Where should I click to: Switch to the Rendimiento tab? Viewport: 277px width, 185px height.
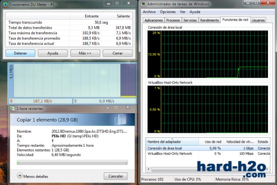[210, 20]
